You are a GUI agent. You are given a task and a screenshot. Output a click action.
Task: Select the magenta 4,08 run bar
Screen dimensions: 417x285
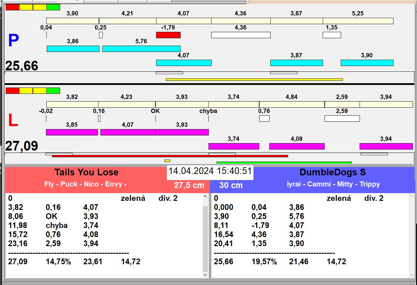coord(297,147)
